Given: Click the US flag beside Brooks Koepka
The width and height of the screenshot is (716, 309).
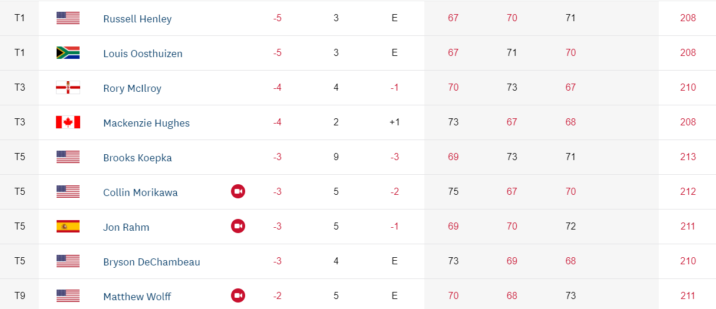Looking at the screenshot, I should click(68, 157).
